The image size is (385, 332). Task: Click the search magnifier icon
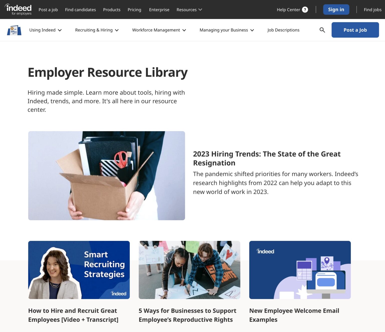coord(322,30)
